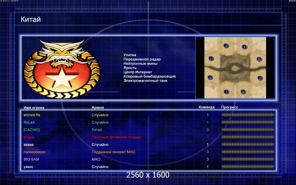
Task: Click ahmed ffa's loading progress bar
Action: pos(248,115)
